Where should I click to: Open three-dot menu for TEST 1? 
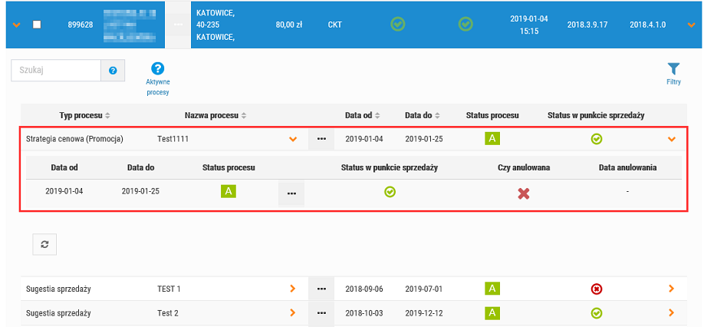321,289
